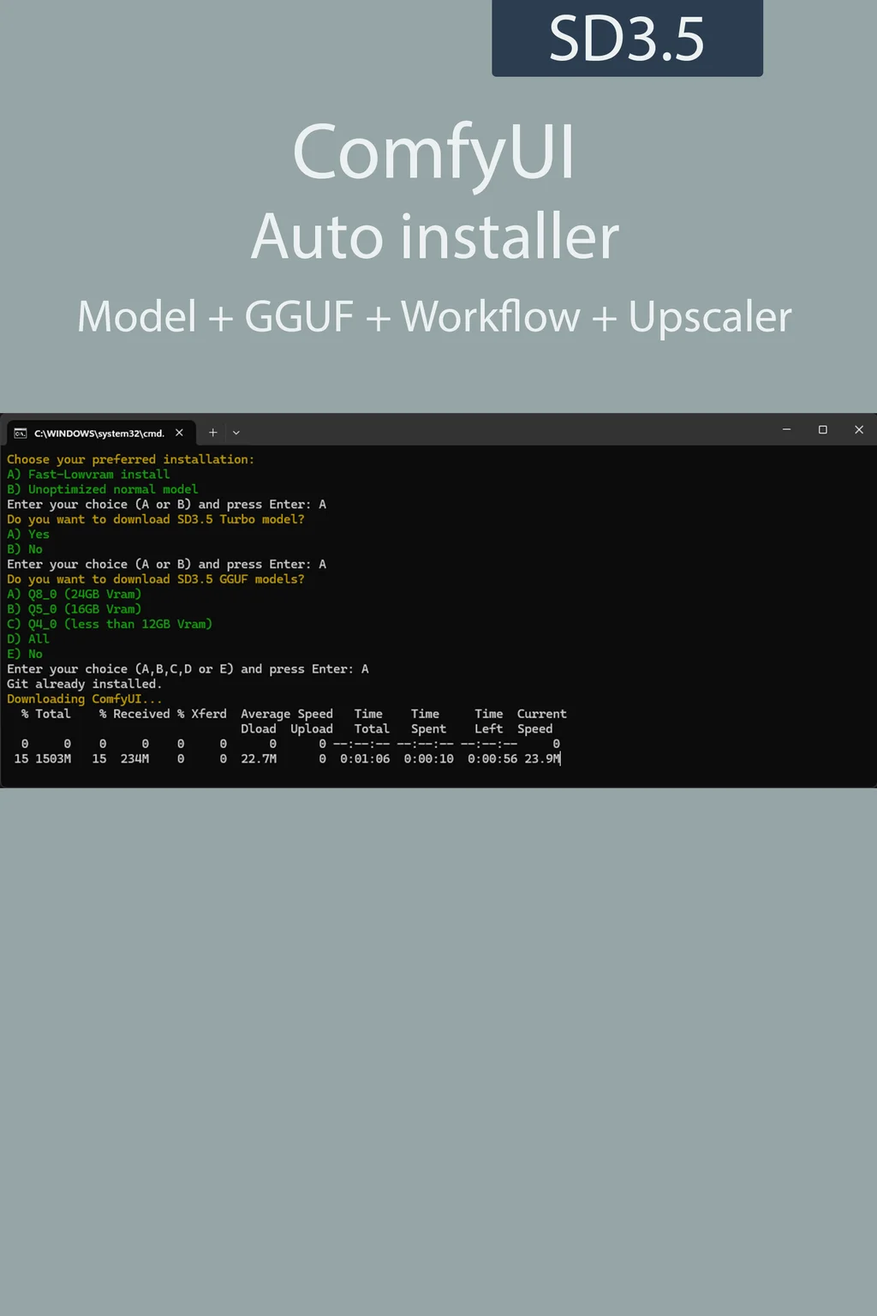Click the '% Received' column header

click(x=134, y=715)
